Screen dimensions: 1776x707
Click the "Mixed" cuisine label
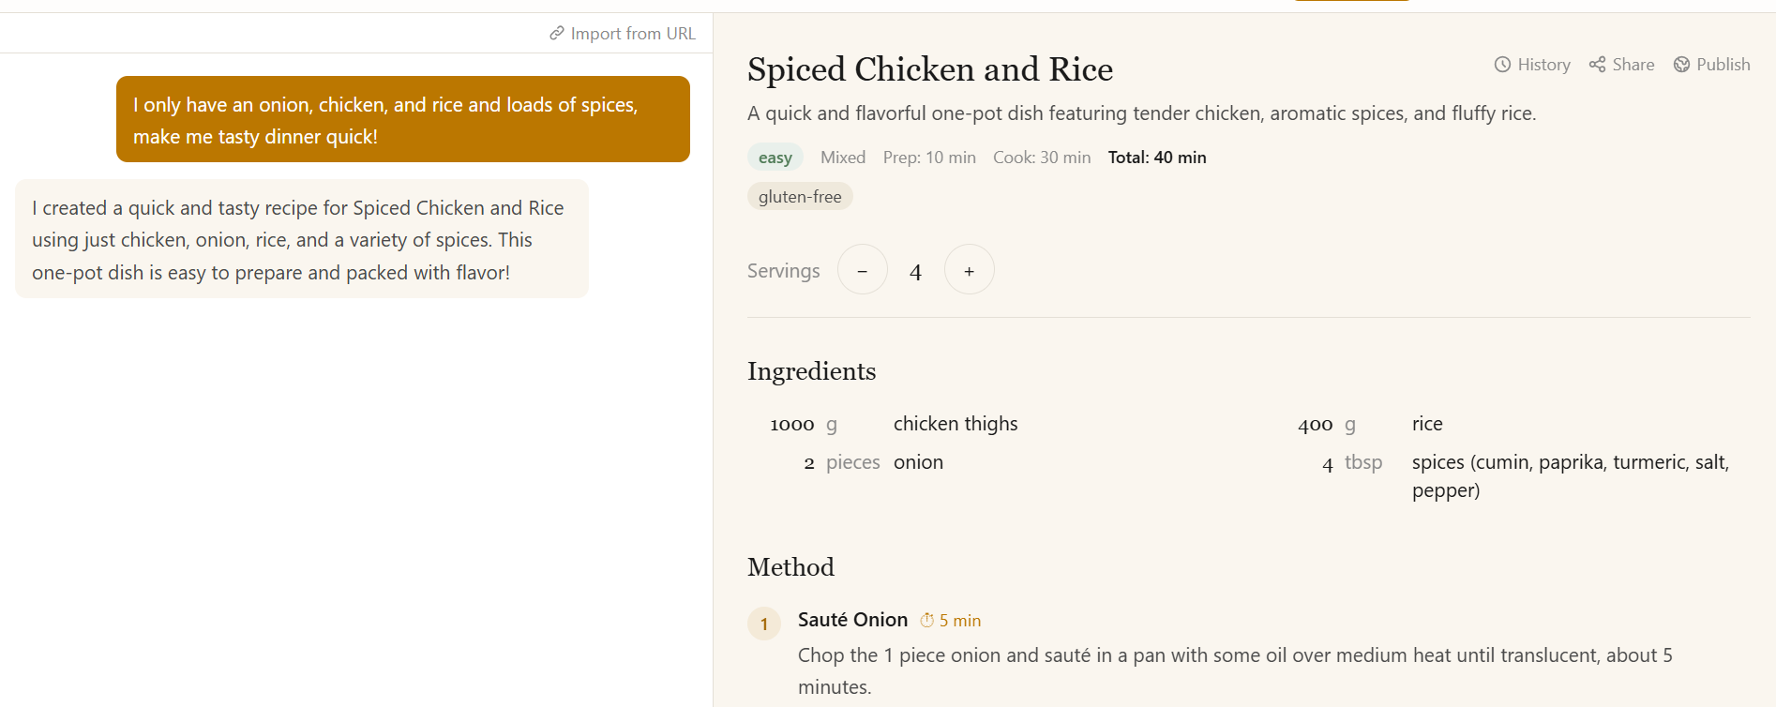[x=842, y=157]
